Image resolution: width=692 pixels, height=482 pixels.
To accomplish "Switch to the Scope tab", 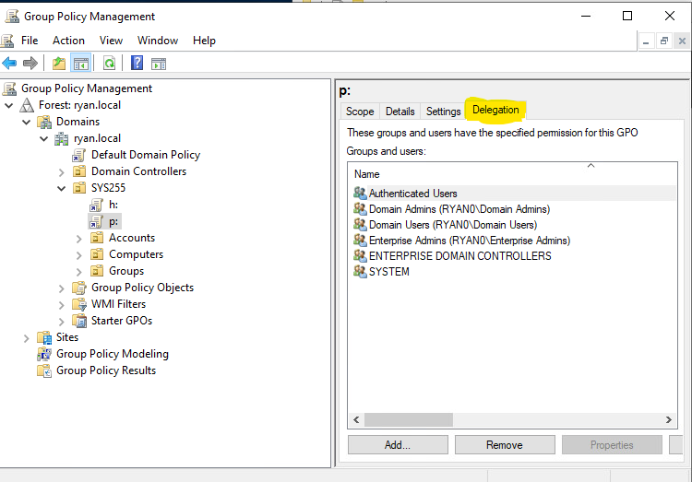I will (x=360, y=112).
